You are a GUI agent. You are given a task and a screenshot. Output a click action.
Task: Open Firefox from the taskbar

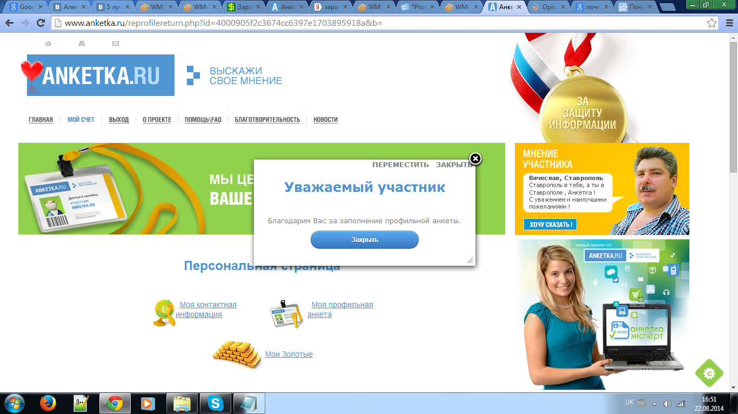point(48,403)
